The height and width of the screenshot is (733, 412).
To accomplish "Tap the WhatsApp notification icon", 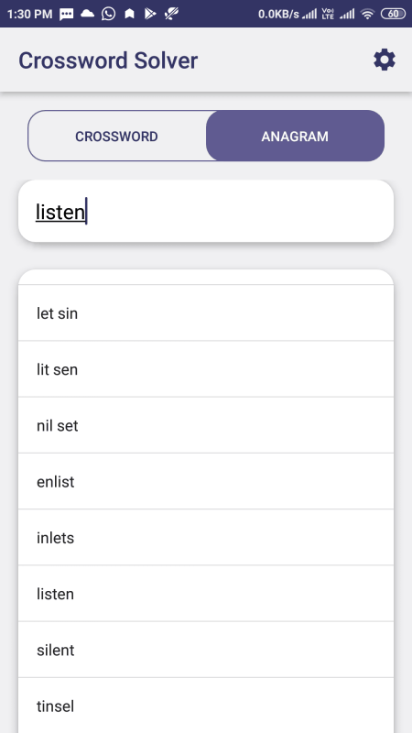I will (108, 14).
